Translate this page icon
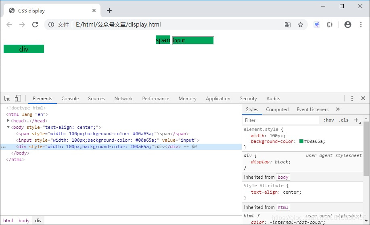The image size is (370, 225). pyautogui.click(x=287, y=25)
